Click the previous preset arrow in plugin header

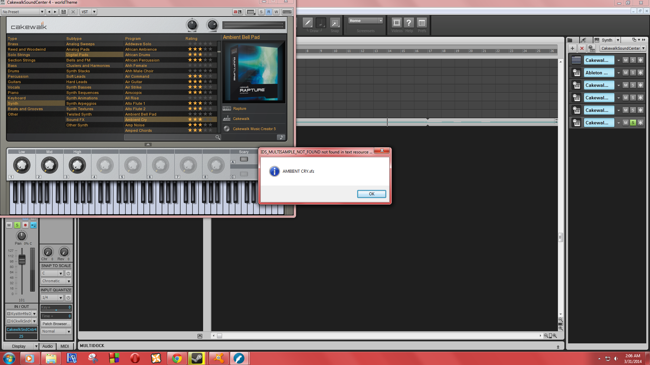tap(49, 12)
